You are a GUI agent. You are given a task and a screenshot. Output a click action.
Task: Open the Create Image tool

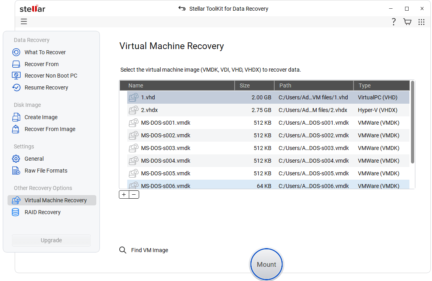pyautogui.click(x=42, y=117)
